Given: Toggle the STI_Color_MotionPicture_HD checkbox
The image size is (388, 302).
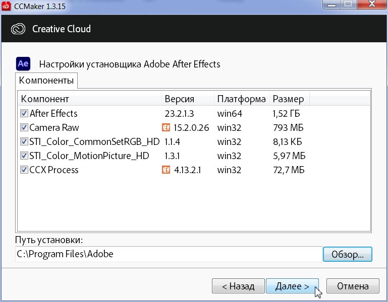Looking at the screenshot, I should pyautogui.click(x=24, y=156).
